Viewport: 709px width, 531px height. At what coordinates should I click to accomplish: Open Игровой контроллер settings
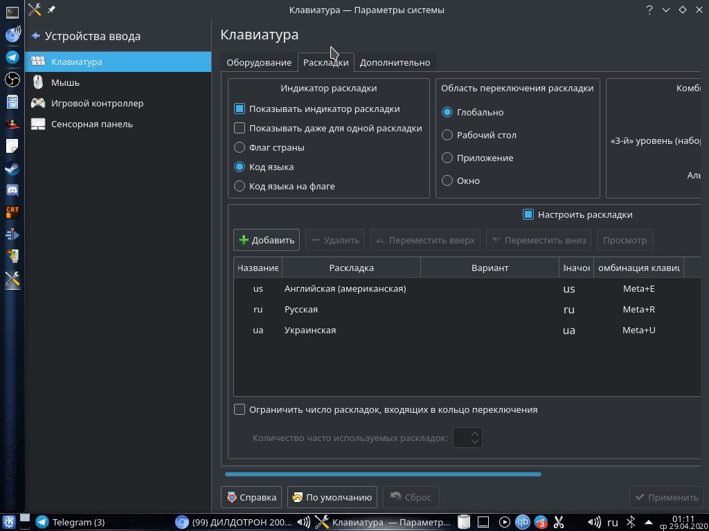point(97,103)
